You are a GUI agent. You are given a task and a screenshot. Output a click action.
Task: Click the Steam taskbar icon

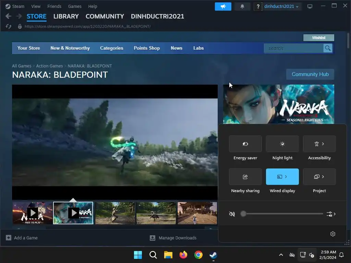(x=213, y=255)
